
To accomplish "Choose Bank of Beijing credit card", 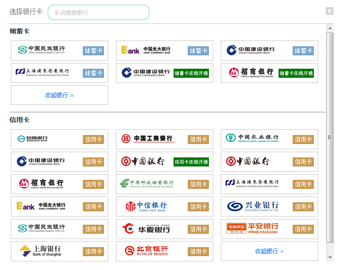I will (x=165, y=251).
